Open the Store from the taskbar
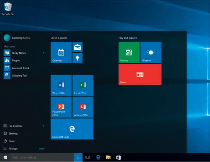Viewport: 210px width, 162px height. tap(118, 157)
